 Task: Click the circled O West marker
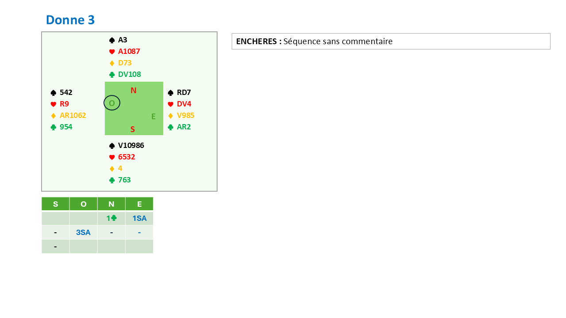point(112,103)
